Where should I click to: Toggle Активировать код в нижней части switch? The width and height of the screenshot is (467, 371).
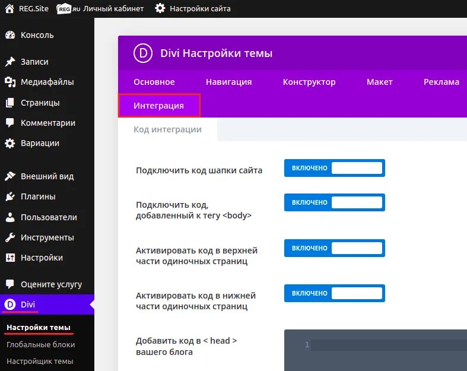335,293
